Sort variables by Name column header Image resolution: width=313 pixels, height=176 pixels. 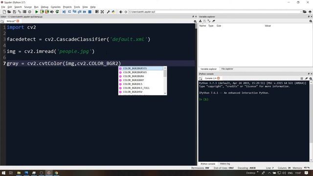202,26
